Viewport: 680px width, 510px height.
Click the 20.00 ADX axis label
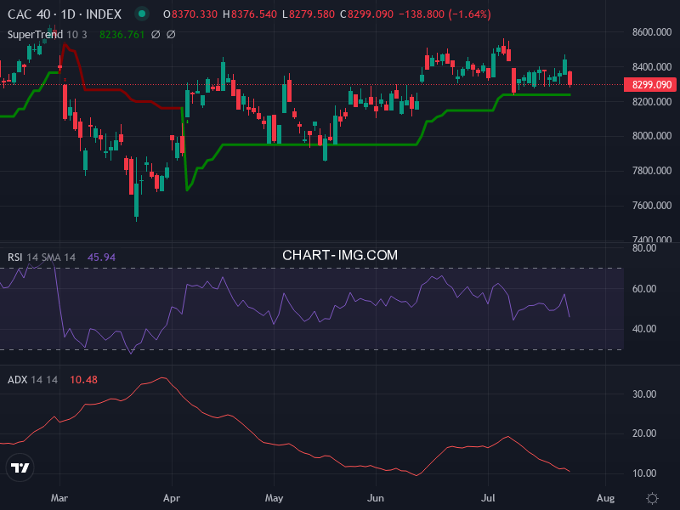(644, 433)
